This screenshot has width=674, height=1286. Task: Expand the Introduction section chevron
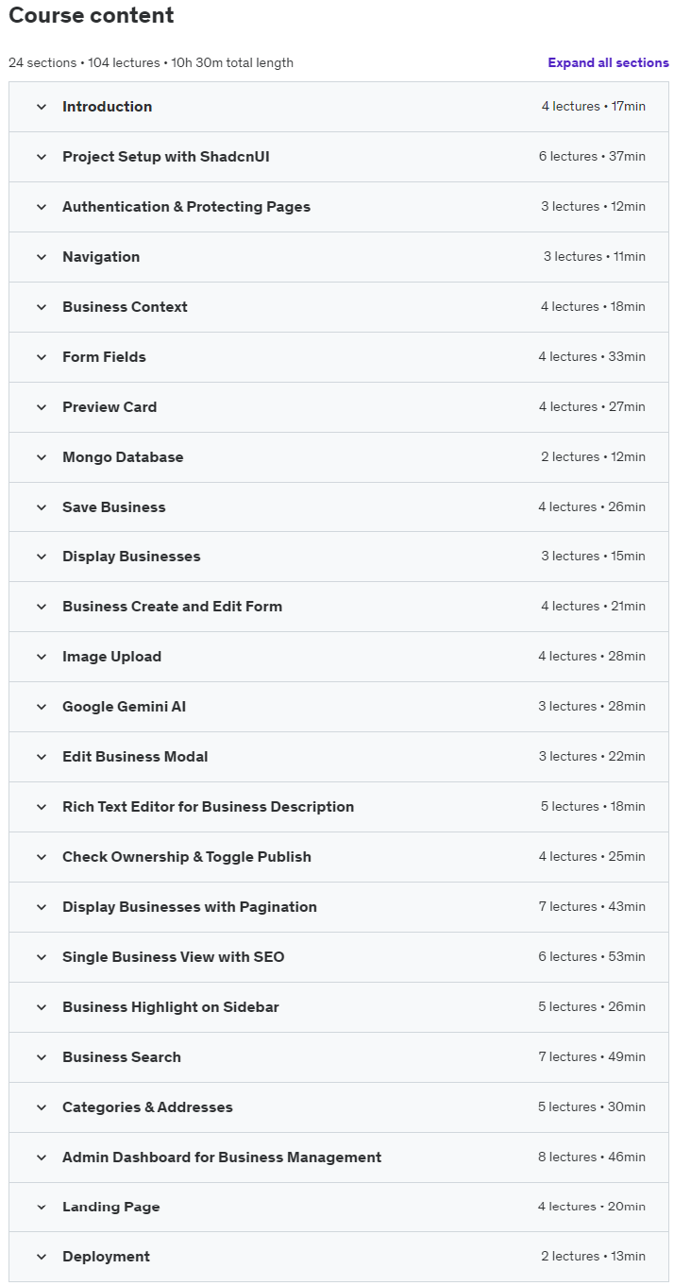click(x=42, y=107)
